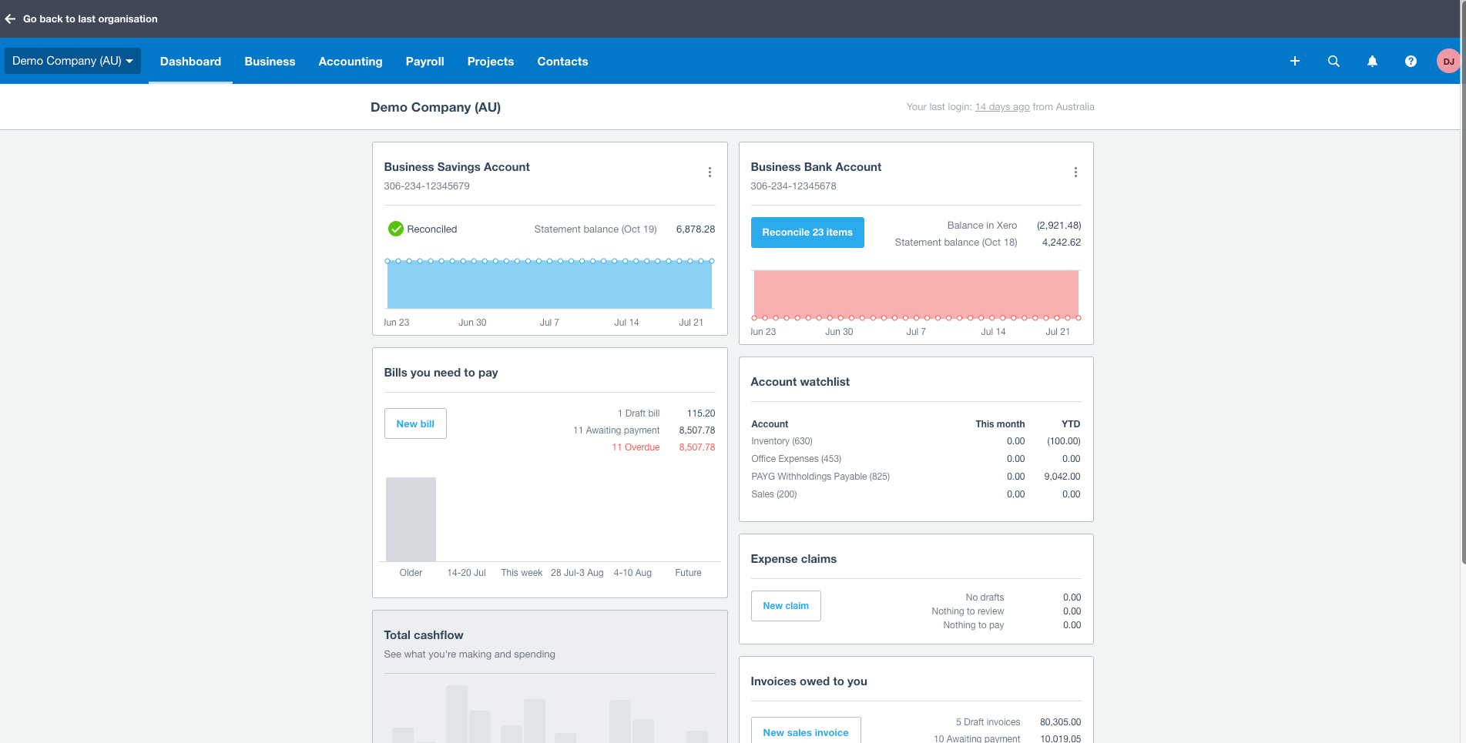This screenshot has height=743, width=1466.
Task: Open Business Bank Account options menu
Action: (1075, 172)
